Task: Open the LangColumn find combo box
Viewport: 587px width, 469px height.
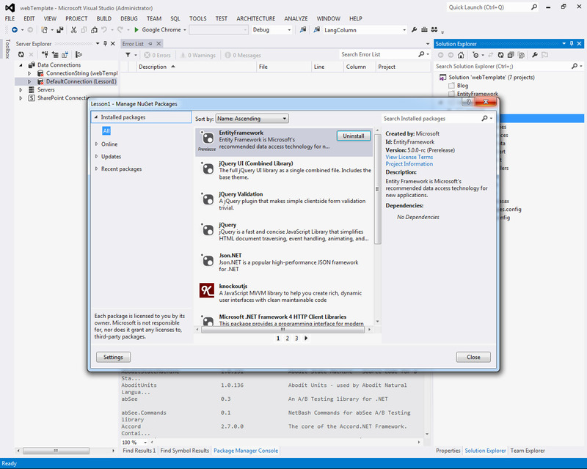Action: click(x=365, y=30)
